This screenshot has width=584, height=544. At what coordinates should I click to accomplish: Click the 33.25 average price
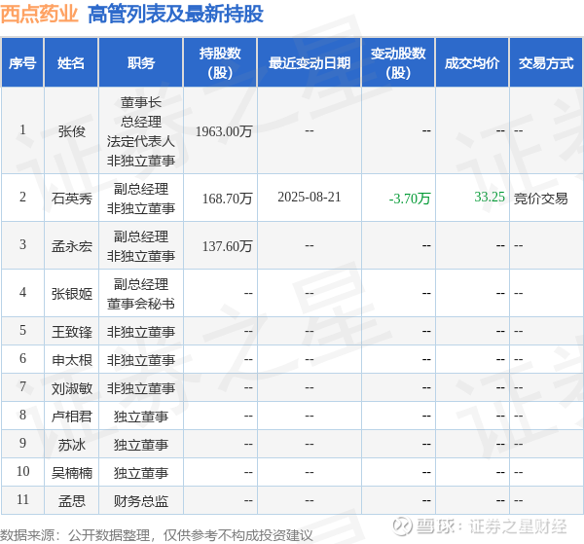tap(490, 197)
